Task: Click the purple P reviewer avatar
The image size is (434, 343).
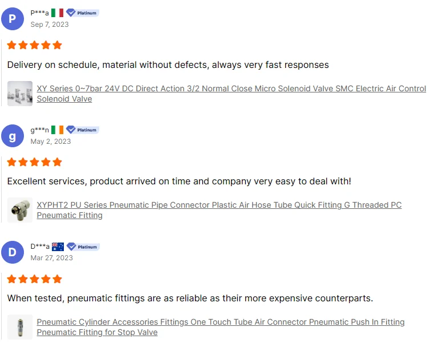Action: pyautogui.click(x=13, y=19)
